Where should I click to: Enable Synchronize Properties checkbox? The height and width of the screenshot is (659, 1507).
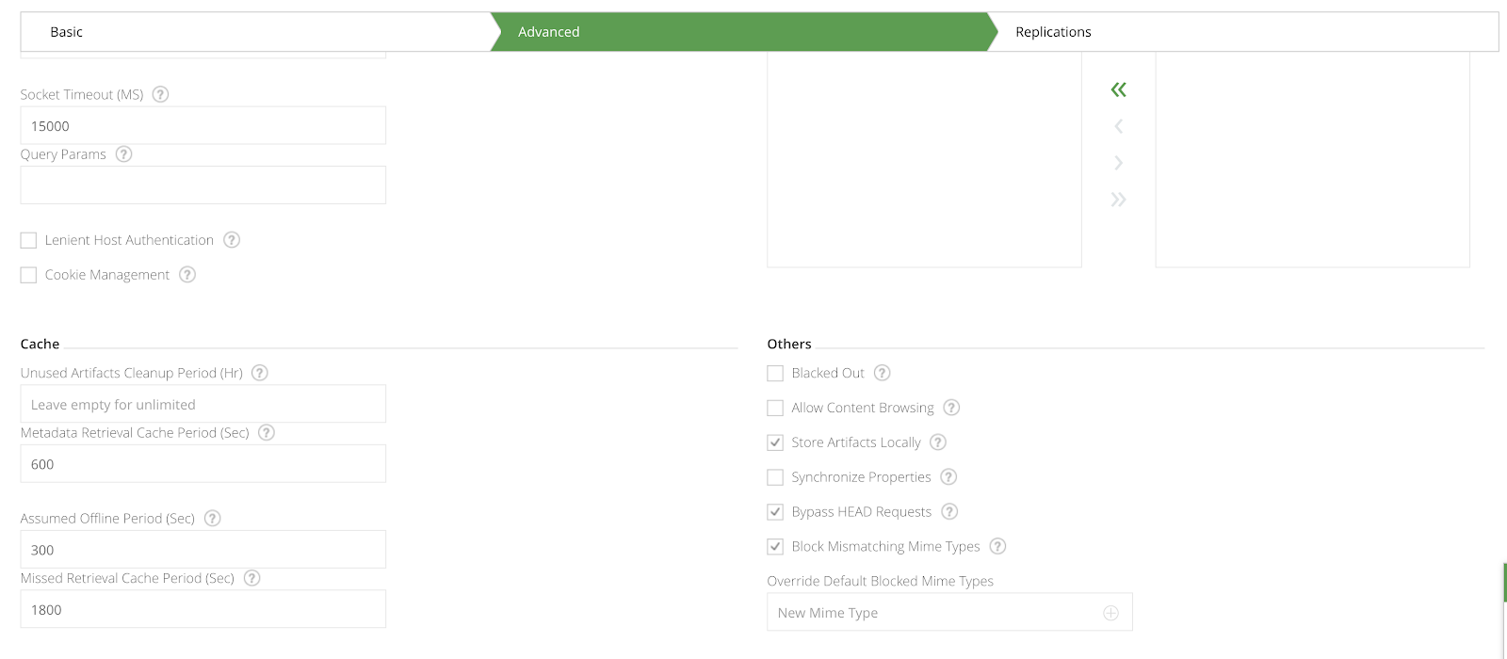775,477
